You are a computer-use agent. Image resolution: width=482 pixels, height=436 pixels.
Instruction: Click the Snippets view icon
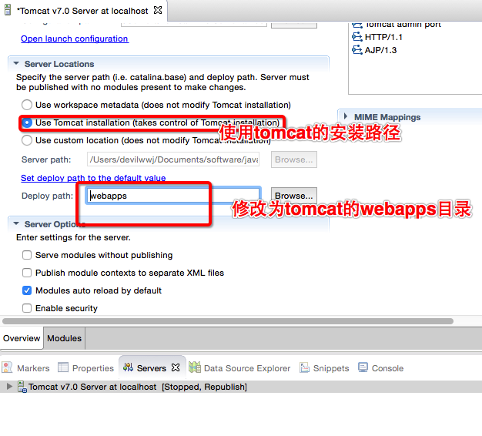point(304,367)
